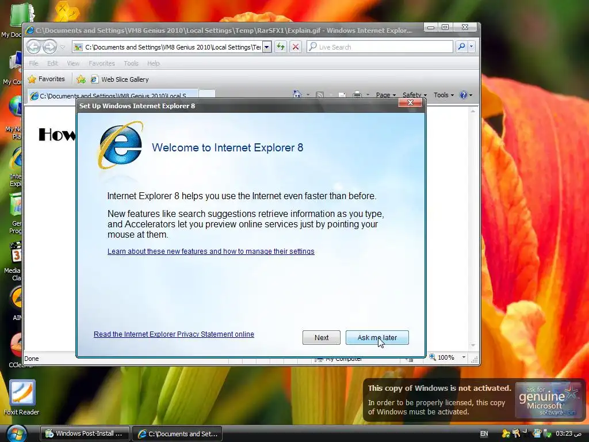The height and width of the screenshot is (442, 589).
Task: Expand the Print options dropdown arrow
Action: click(x=368, y=95)
